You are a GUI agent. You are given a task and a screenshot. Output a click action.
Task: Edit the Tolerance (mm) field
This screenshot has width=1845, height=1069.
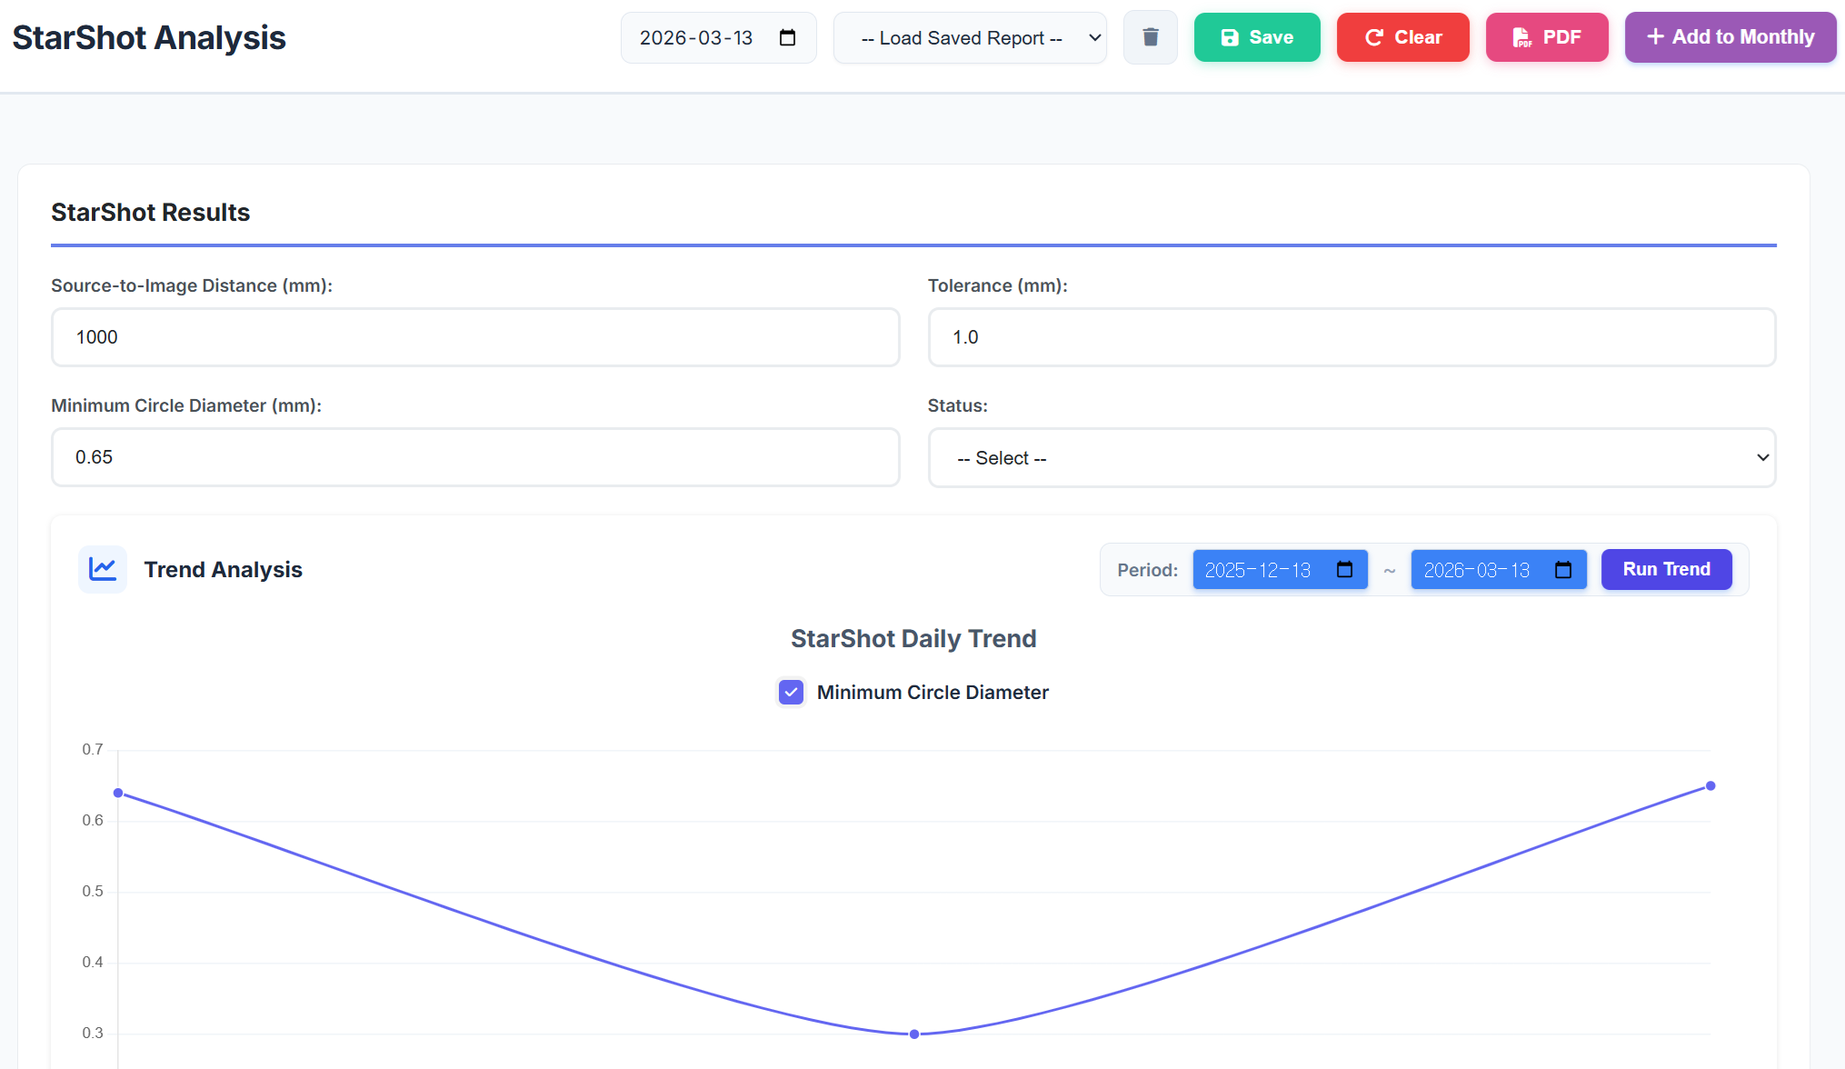[x=1351, y=337]
